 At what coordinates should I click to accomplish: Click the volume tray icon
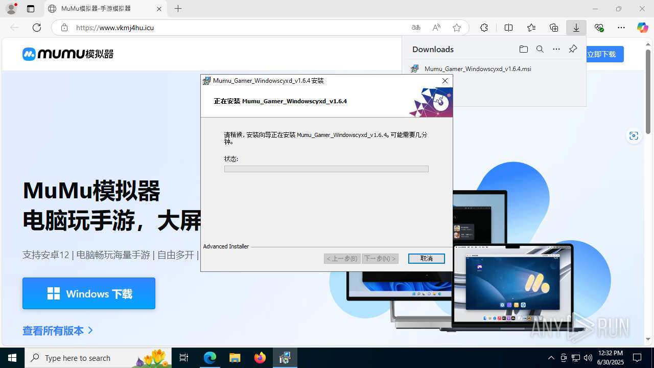(588, 358)
